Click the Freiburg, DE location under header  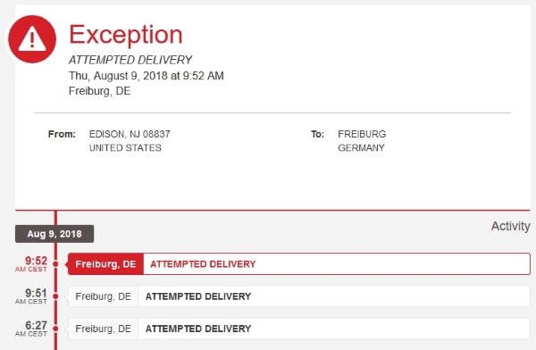[x=99, y=91]
